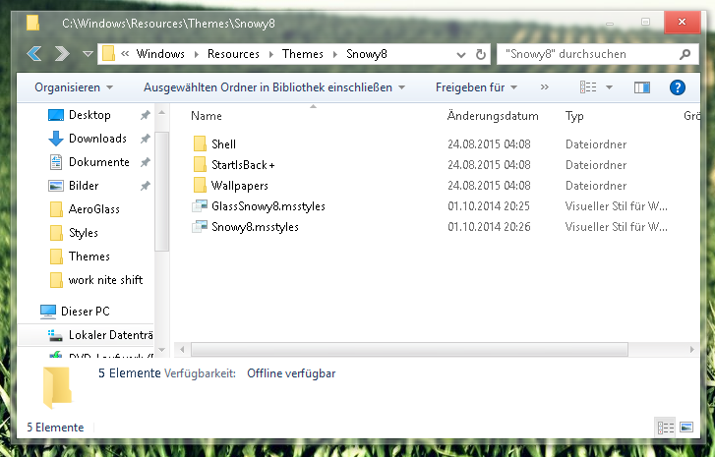Expand the Freigeben für dropdown

476,87
